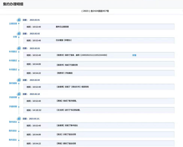Select the 已分案到【审管办】 record row
Screen dimensions: 183x147
tap(99, 41)
